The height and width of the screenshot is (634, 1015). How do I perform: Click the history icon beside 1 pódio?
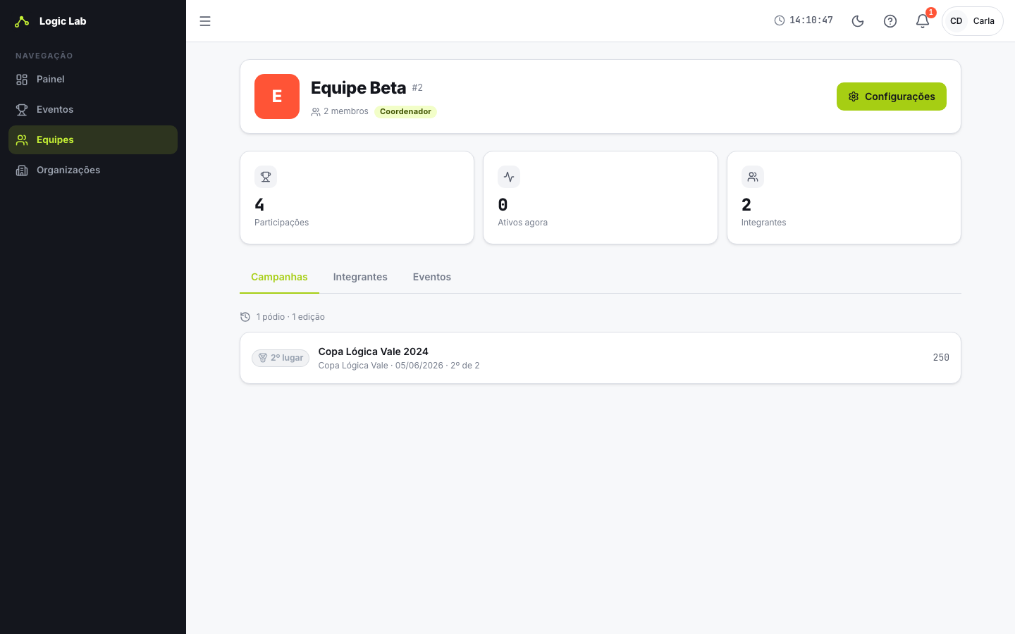pos(245,317)
